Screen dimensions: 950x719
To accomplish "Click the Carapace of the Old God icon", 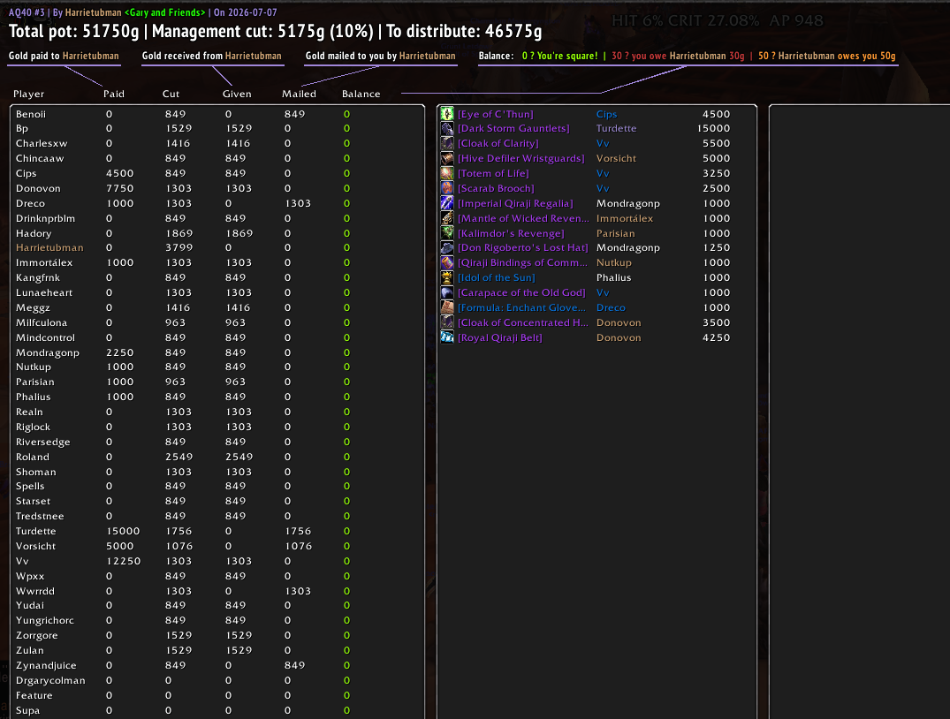I will (x=447, y=292).
